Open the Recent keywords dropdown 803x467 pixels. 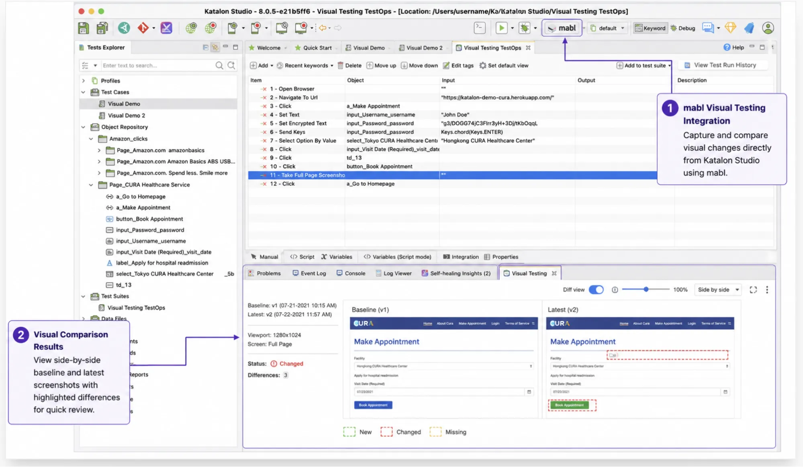tap(305, 66)
